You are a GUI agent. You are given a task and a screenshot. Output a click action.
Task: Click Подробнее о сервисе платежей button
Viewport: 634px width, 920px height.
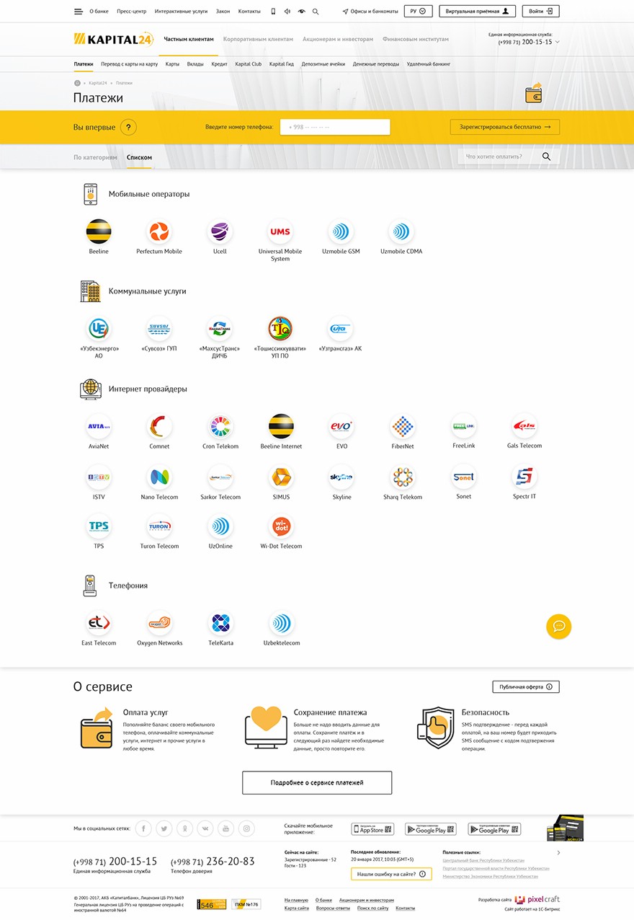(x=317, y=782)
